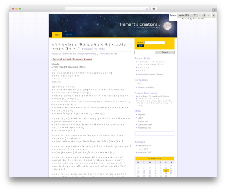Click the Search button in sidebar
Screen dimensions: 226x191
tap(165, 52)
